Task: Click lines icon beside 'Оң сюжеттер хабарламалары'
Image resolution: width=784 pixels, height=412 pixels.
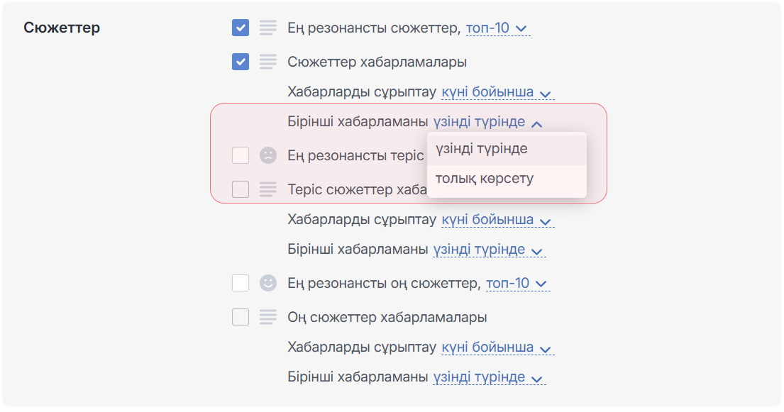Action: 267,317
